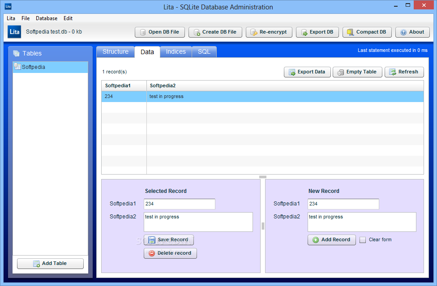Click the Re-encrypt button
Screen dimensions: 437x286
click(x=269, y=32)
